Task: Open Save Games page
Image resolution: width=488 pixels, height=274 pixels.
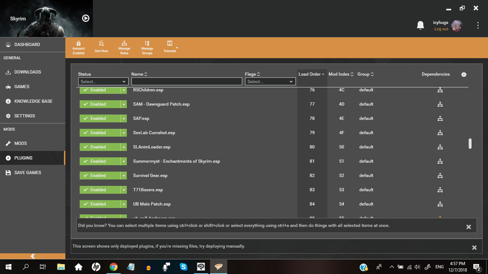Action: pos(33,173)
